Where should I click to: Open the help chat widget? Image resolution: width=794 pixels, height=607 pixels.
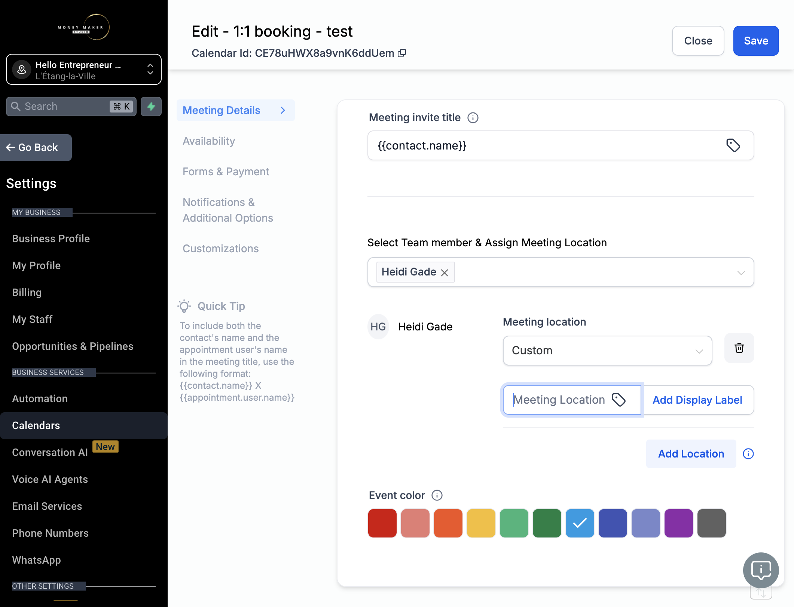point(761,570)
